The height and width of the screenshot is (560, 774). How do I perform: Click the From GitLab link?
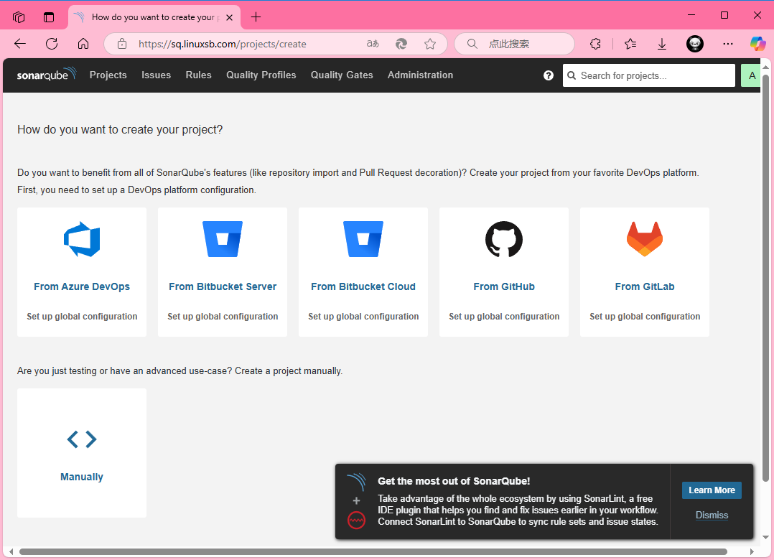[x=645, y=286]
